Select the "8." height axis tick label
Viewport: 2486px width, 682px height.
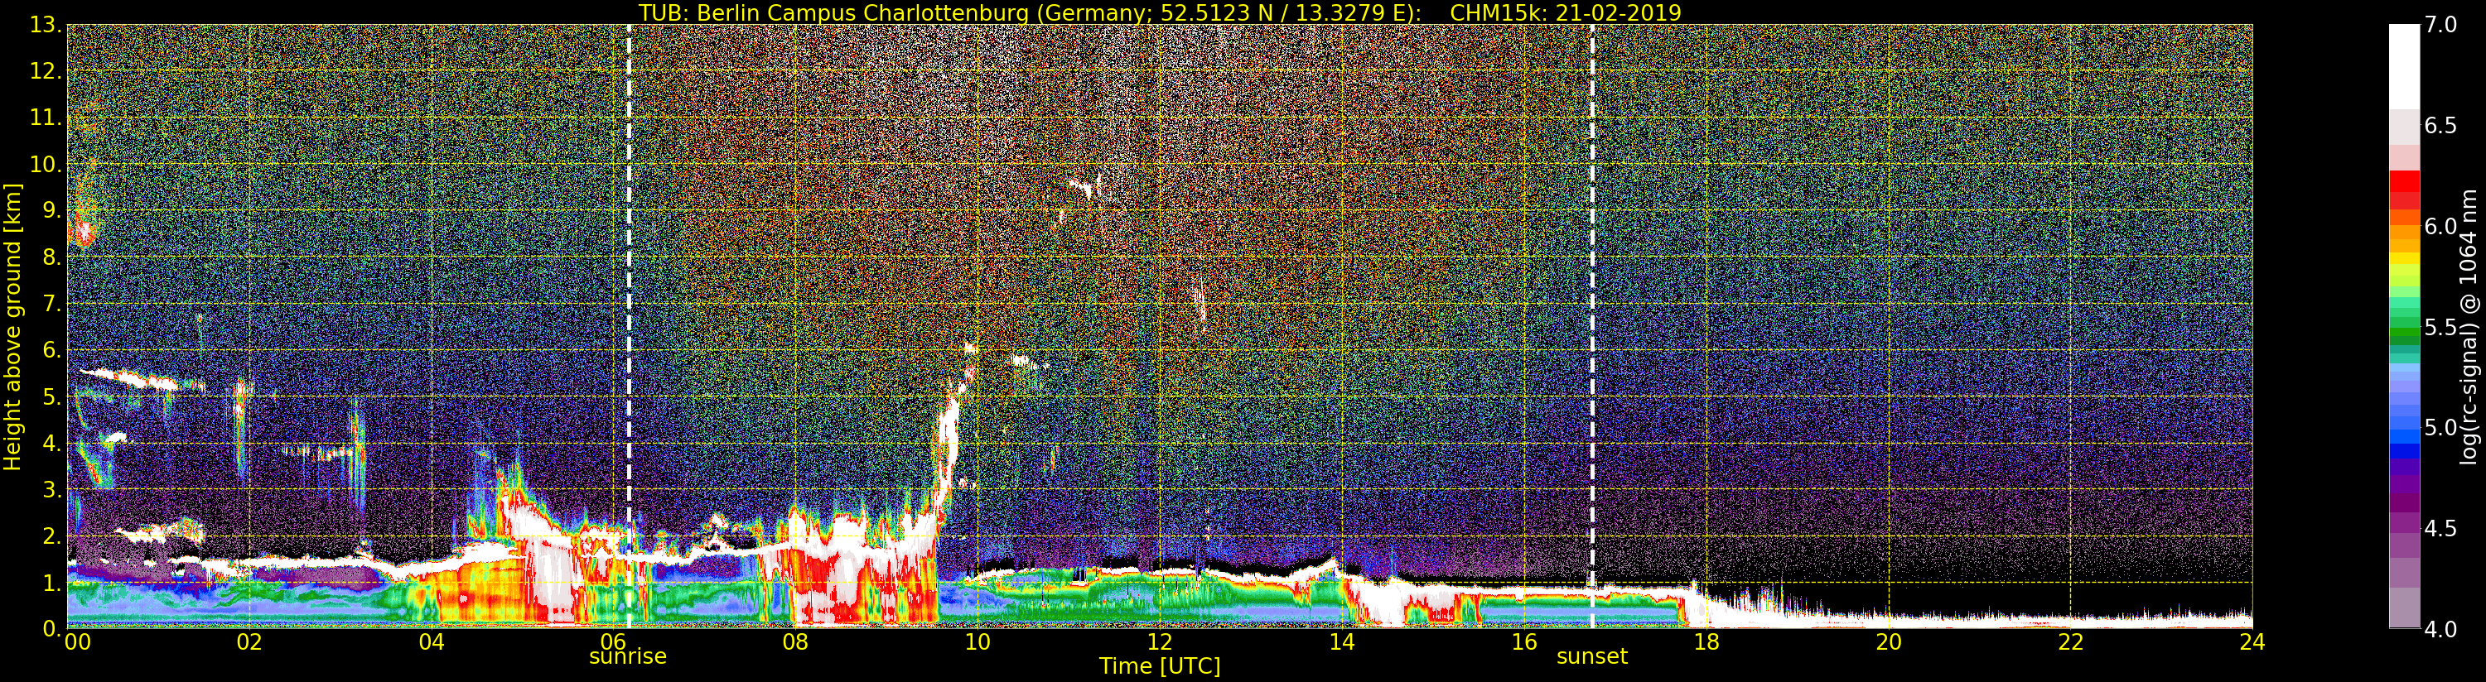coord(52,257)
